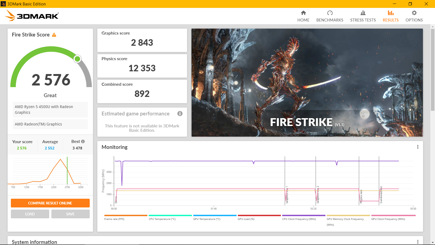This screenshot has width=435, height=245.
Task: Click the Load button
Action: (x=30, y=214)
